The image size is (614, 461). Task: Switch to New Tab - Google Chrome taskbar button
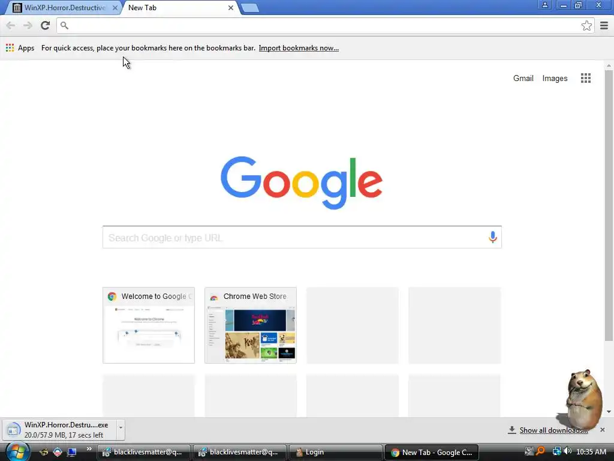[432, 452]
